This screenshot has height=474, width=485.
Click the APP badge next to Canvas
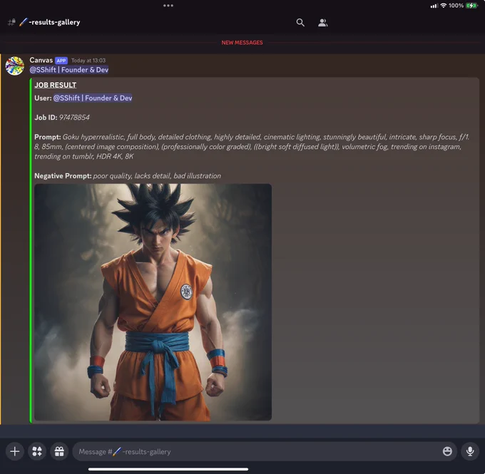click(x=61, y=61)
